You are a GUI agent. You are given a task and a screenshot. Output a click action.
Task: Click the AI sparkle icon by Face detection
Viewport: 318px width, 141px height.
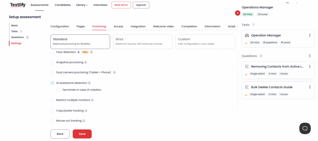pyautogui.click(x=79, y=52)
